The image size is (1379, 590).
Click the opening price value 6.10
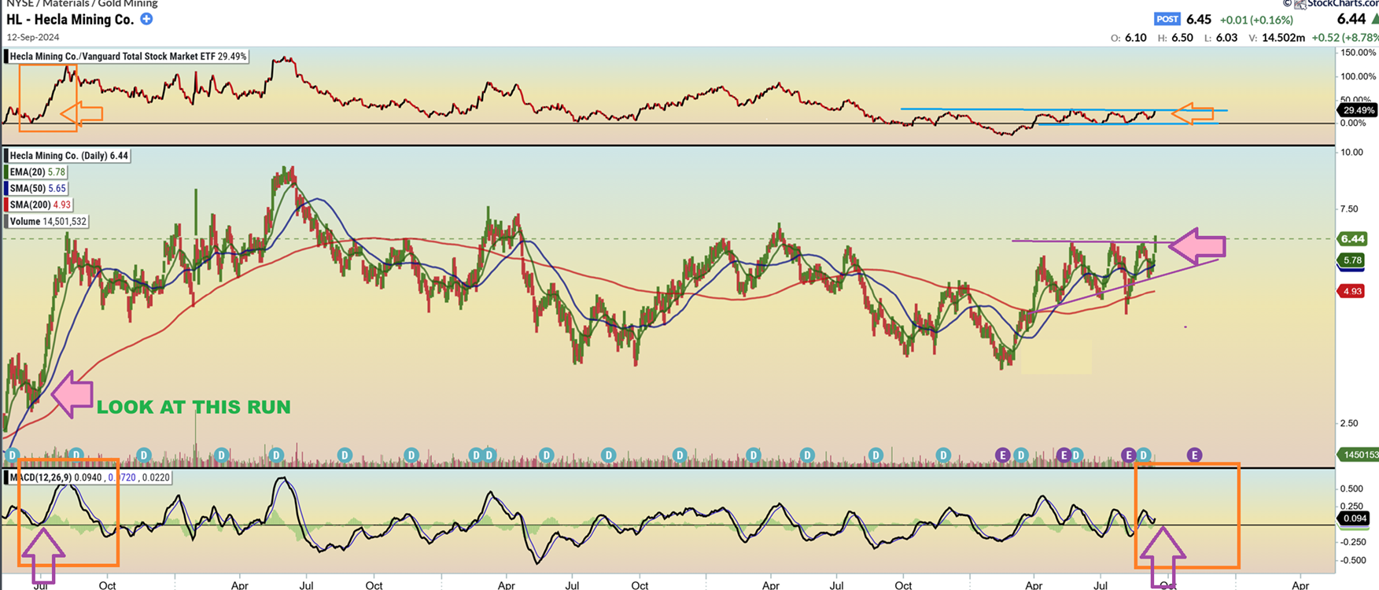click(1136, 38)
